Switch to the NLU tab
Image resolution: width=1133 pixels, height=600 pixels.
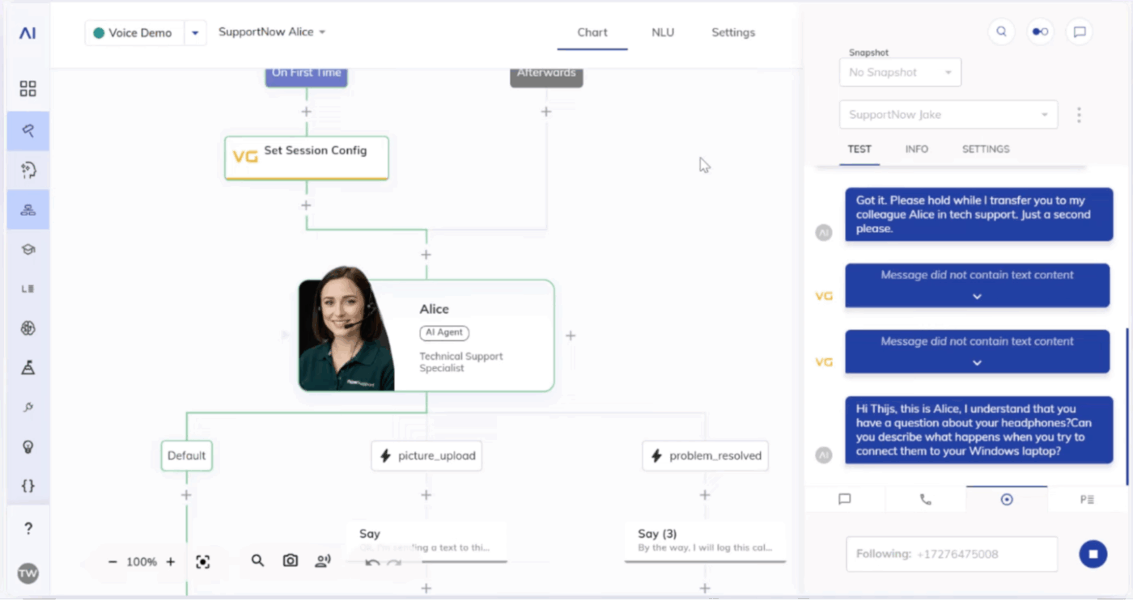(x=663, y=32)
